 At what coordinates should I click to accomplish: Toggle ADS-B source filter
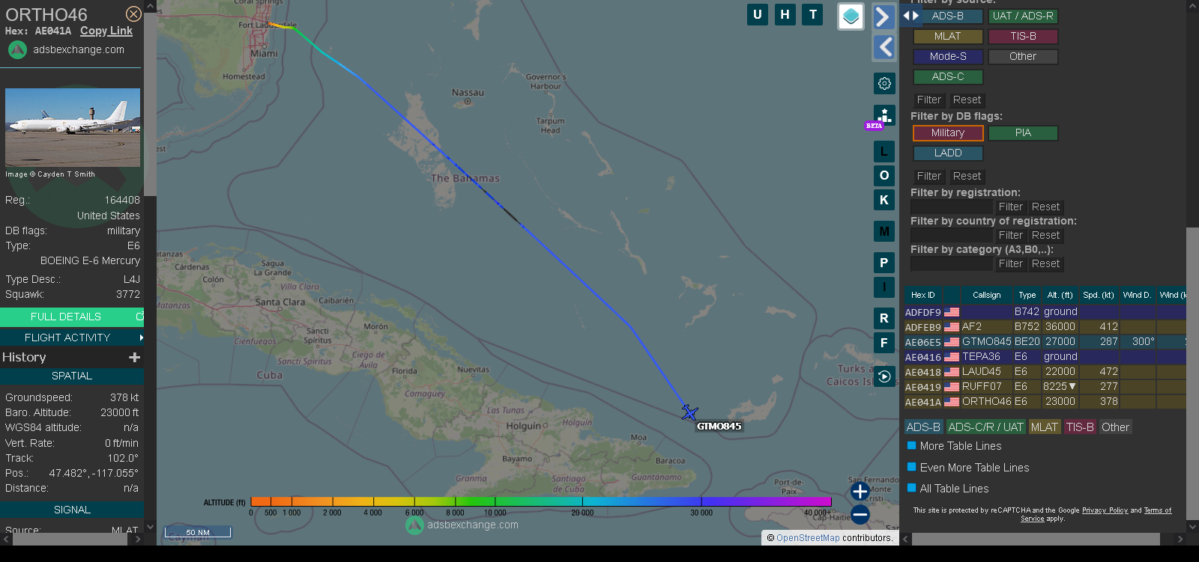(948, 16)
